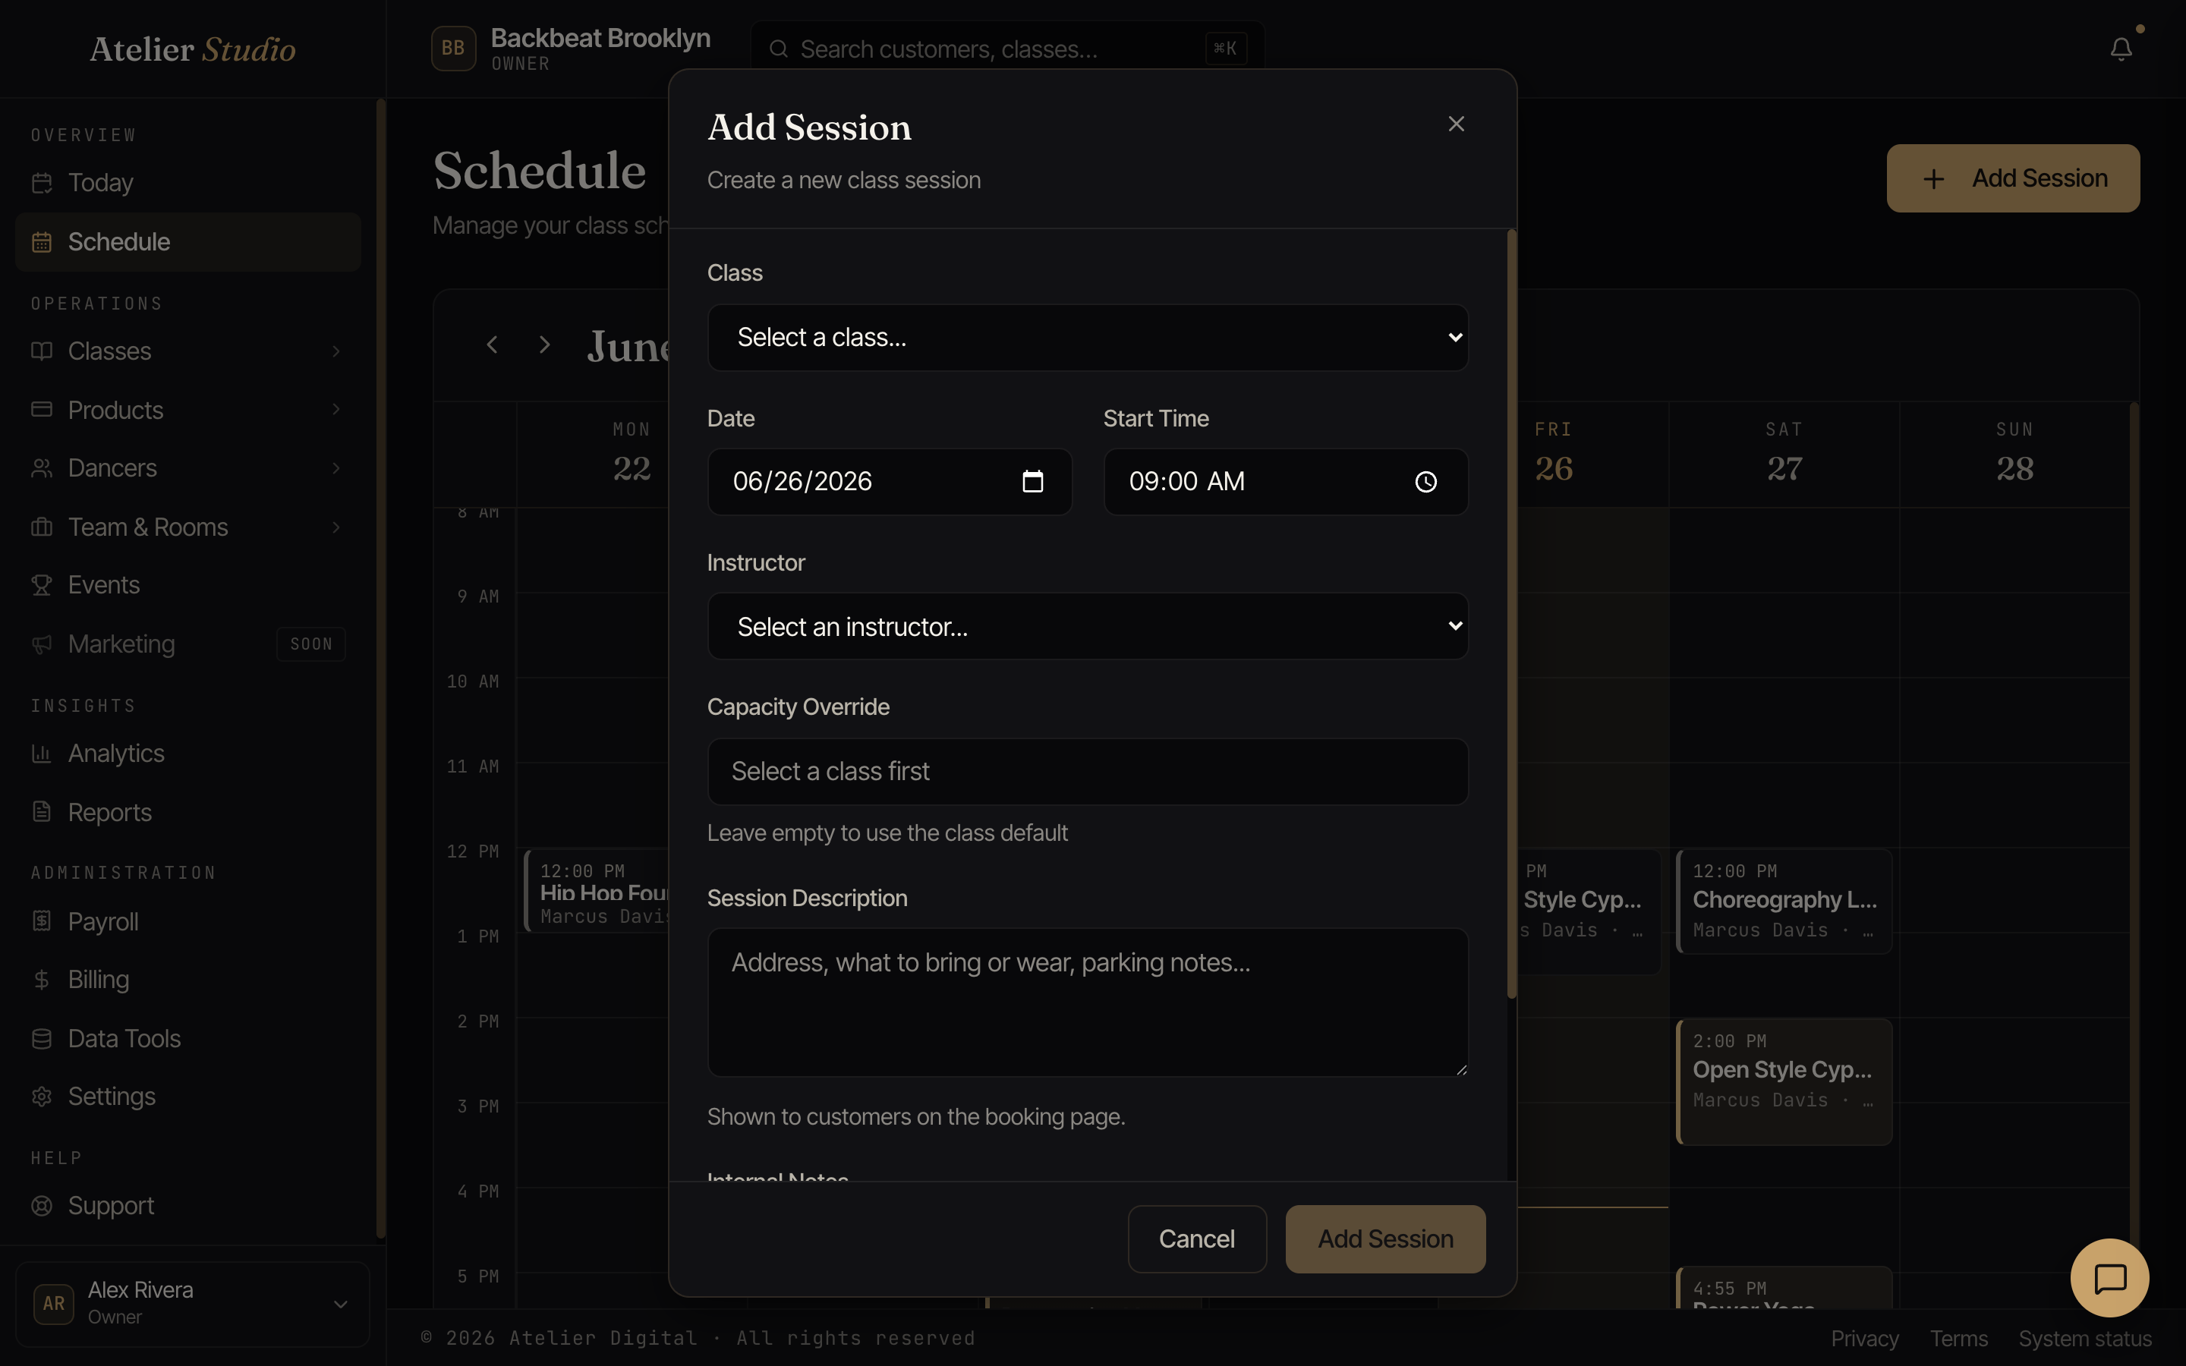Screen dimensions: 2186x1366
Task: Open the Terms link
Action: point(1958,1339)
